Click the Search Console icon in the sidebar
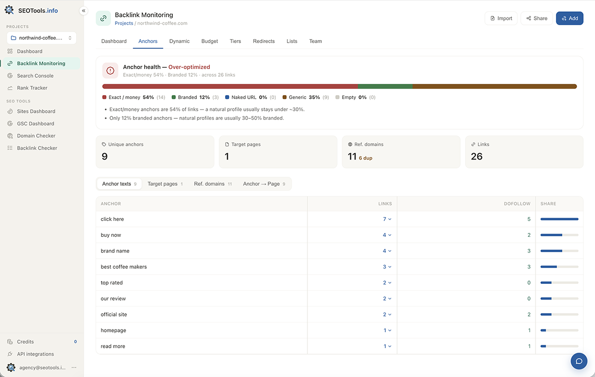Viewport: 595px width, 377px height. 10,76
